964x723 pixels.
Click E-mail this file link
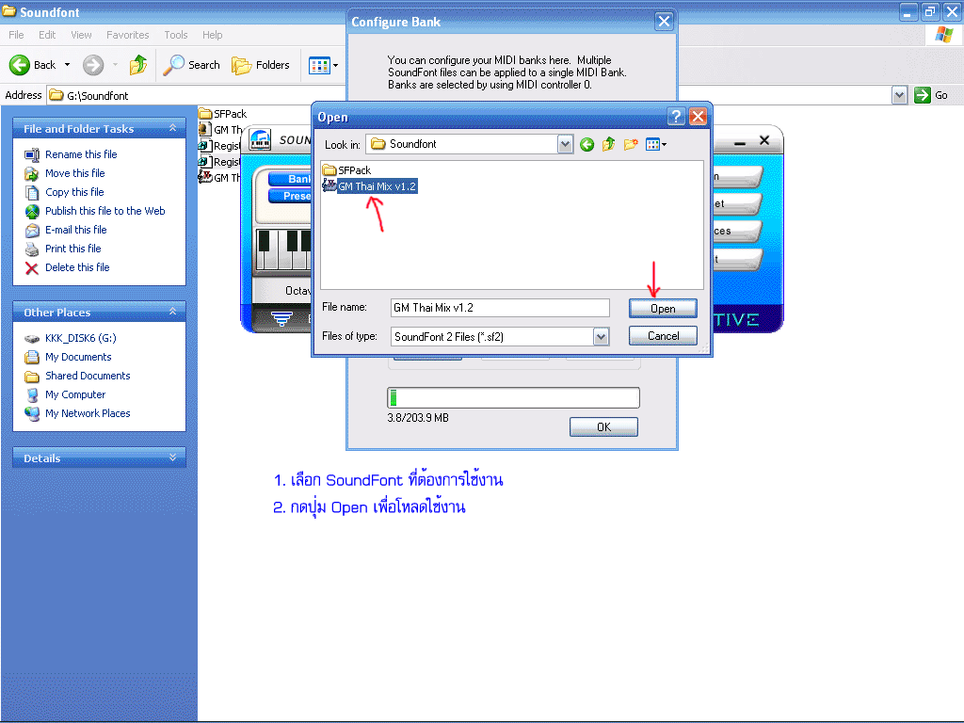pyautogui.click(x=75, y=230)
